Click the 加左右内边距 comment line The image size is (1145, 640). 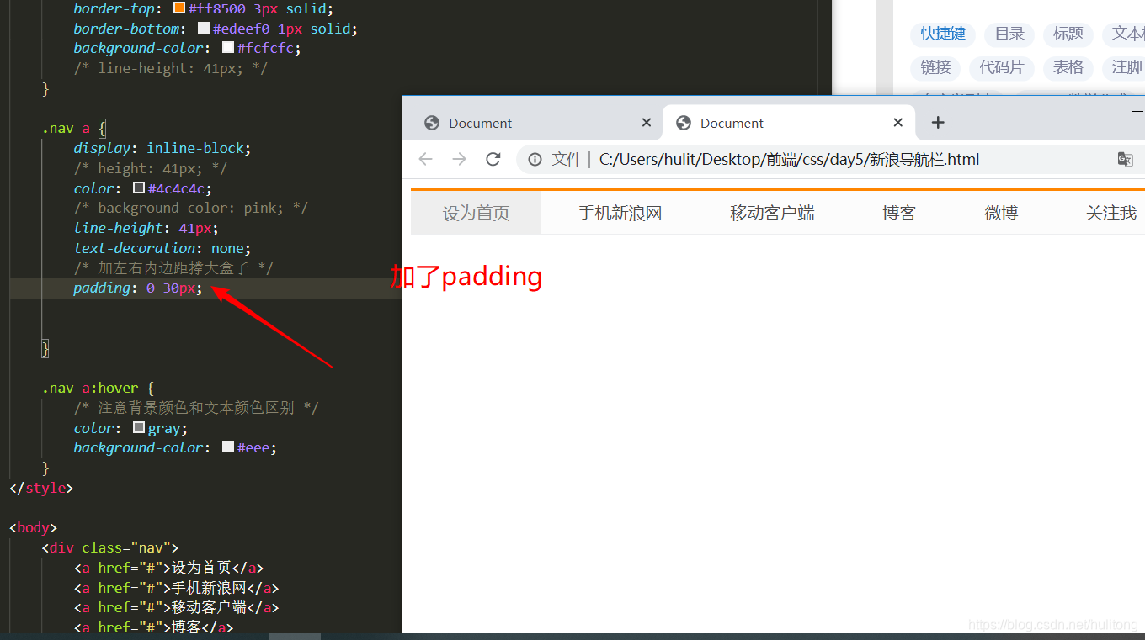[x=173, y=268]
